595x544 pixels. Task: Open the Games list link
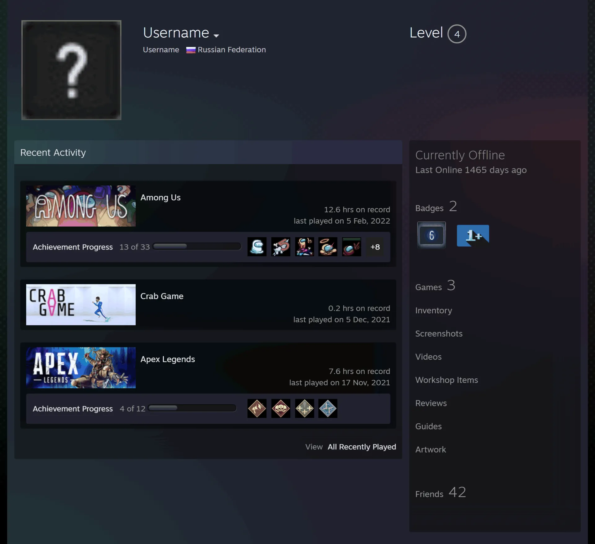(x=435, y=286)
